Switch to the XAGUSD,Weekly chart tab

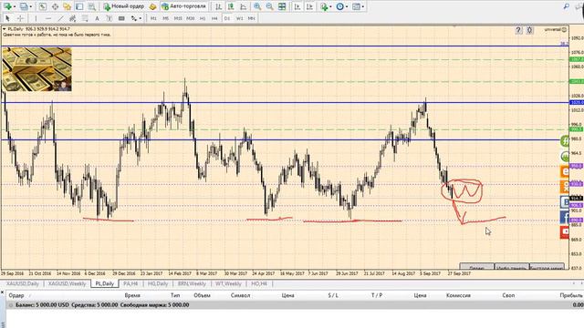pos(67,283)
